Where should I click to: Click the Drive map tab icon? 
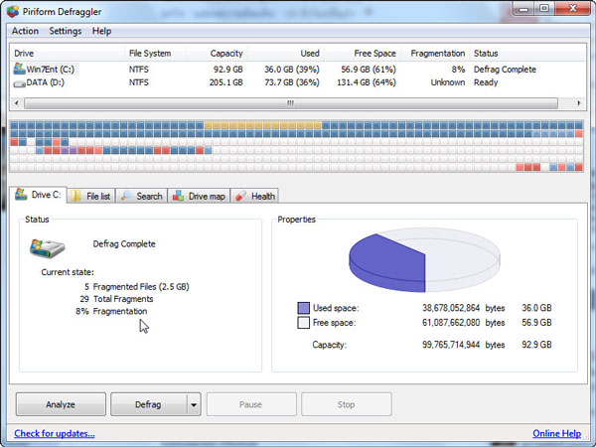[177, 196]
